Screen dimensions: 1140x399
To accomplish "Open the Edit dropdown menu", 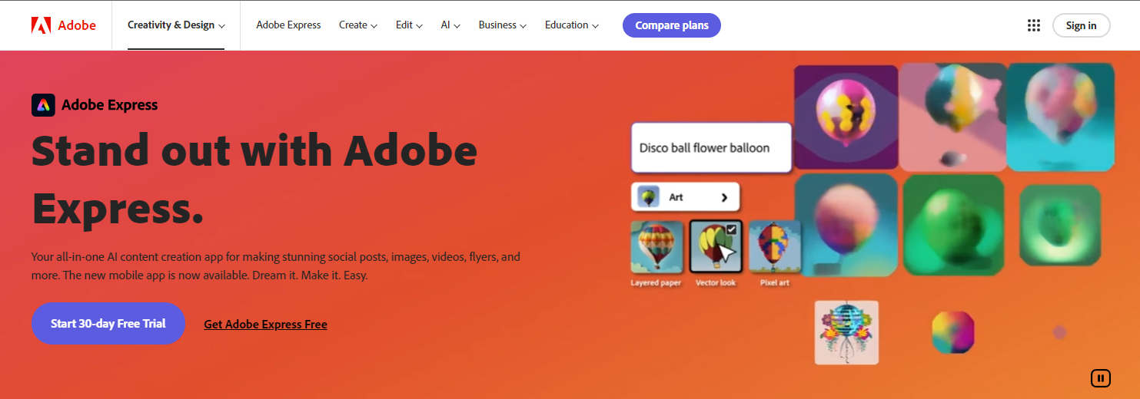I will (x=409, y=25).
